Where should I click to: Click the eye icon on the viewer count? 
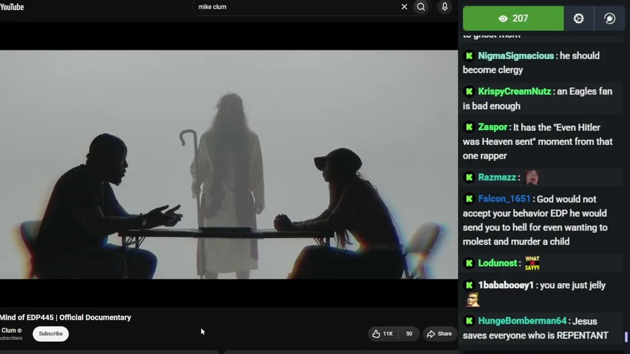tap(503, 19)
